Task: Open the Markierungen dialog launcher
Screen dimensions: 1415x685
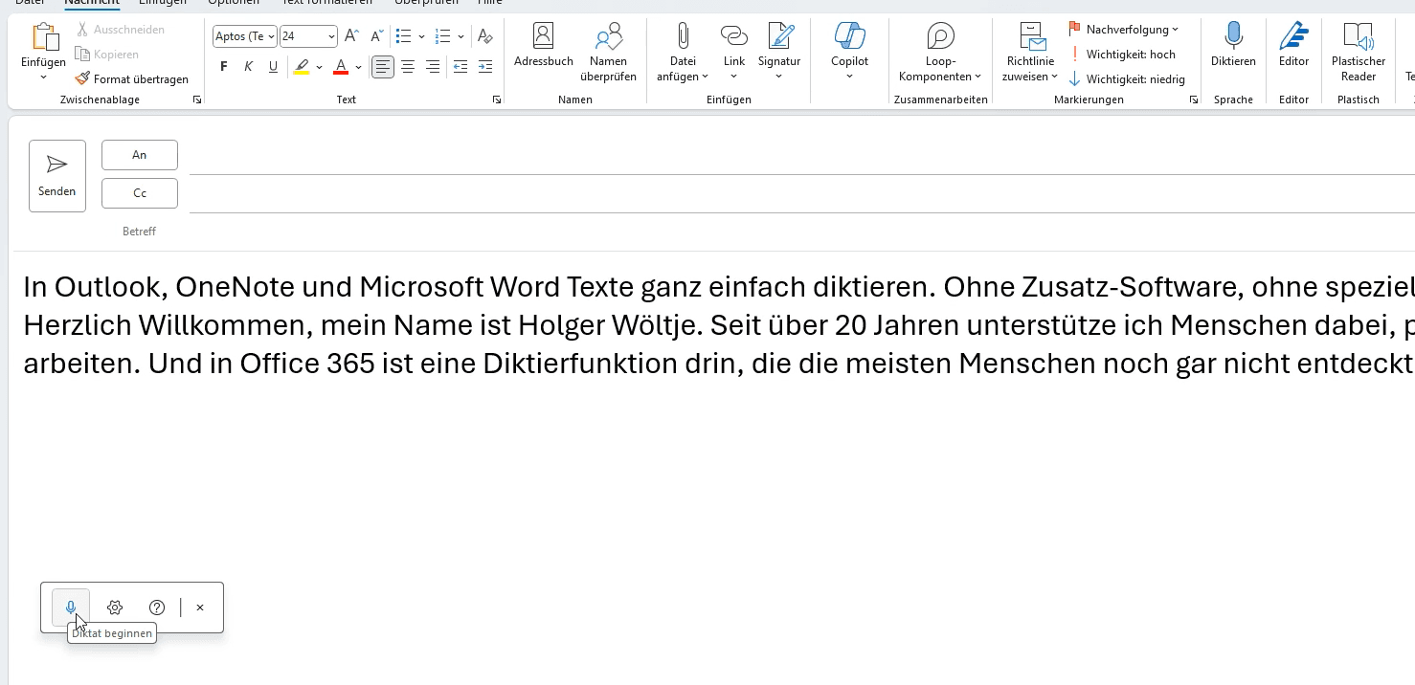Action: point(1194,99)
